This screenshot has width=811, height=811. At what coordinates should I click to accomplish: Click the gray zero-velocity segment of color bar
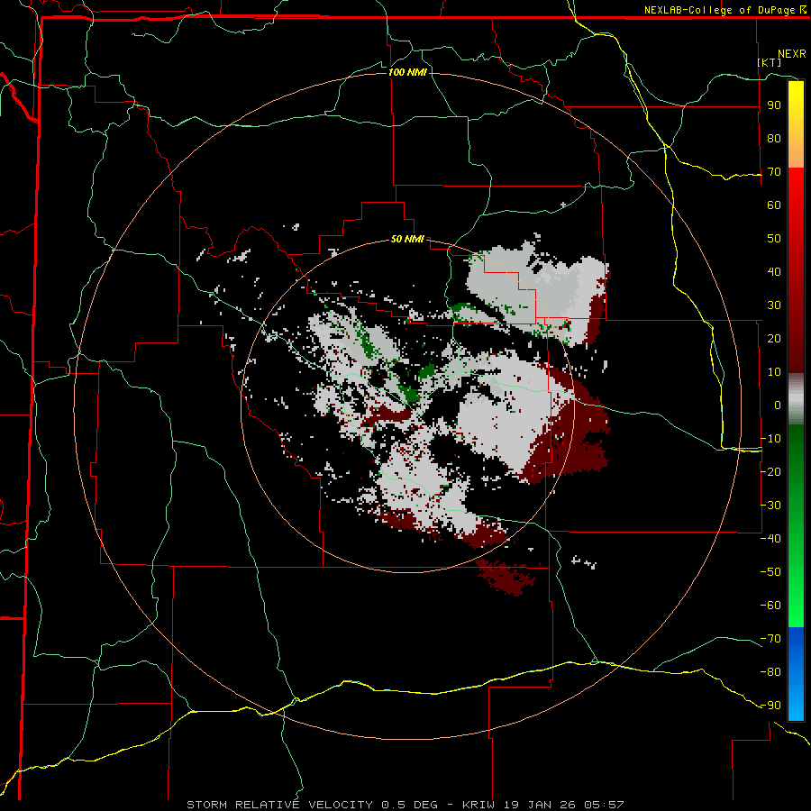pyautogui.click(x=796, y=399)
